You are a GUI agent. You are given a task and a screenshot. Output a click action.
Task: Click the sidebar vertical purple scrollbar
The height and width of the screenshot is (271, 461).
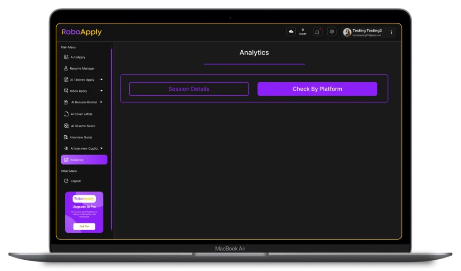point(111,135)
